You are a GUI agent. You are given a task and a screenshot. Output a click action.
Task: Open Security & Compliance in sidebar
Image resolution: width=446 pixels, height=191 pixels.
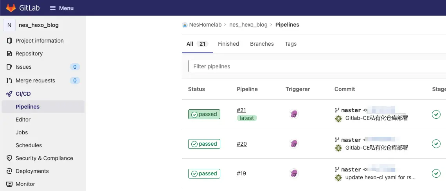click(x=44, y=158)
